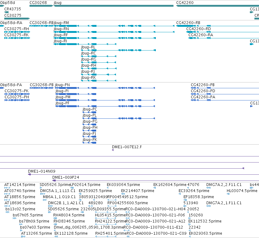Click the jbug-RN transcript label

pos(61,29)
